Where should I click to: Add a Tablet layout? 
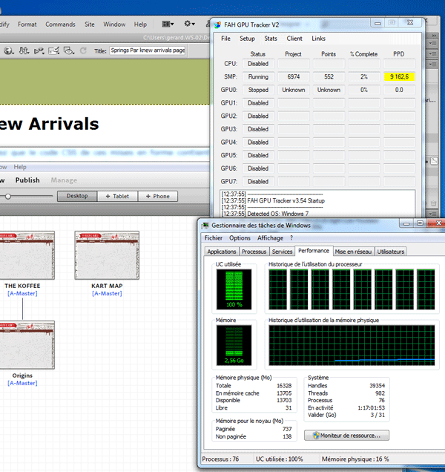pos(117,196)
